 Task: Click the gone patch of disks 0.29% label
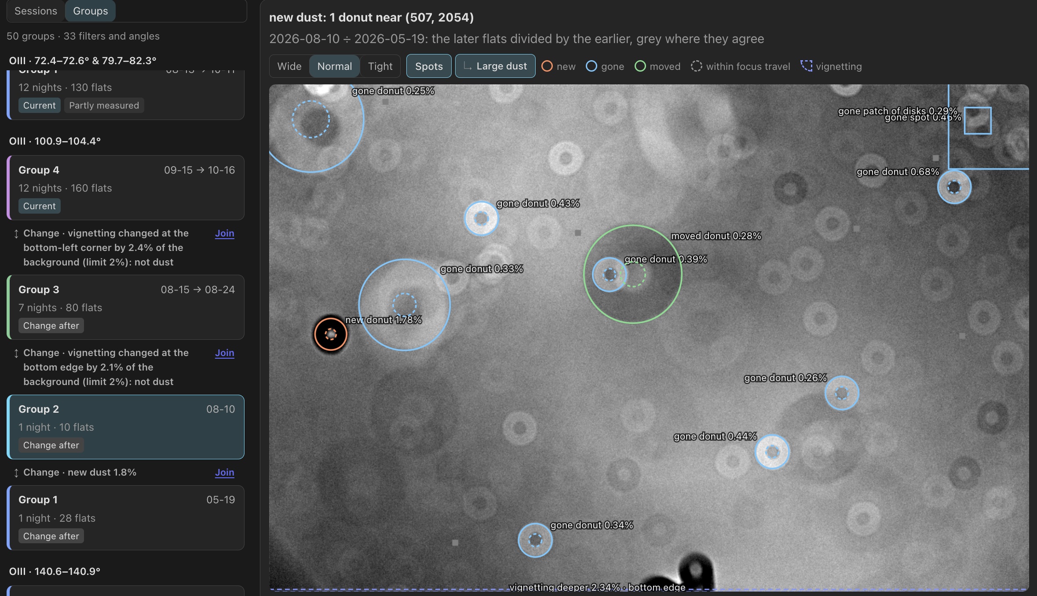click(898, 111)
